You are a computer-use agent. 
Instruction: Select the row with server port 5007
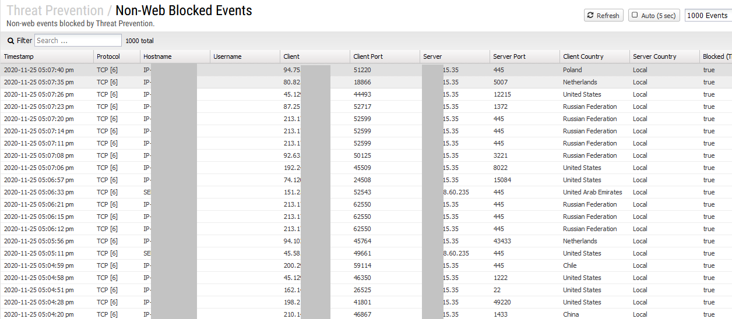[500, 82]
